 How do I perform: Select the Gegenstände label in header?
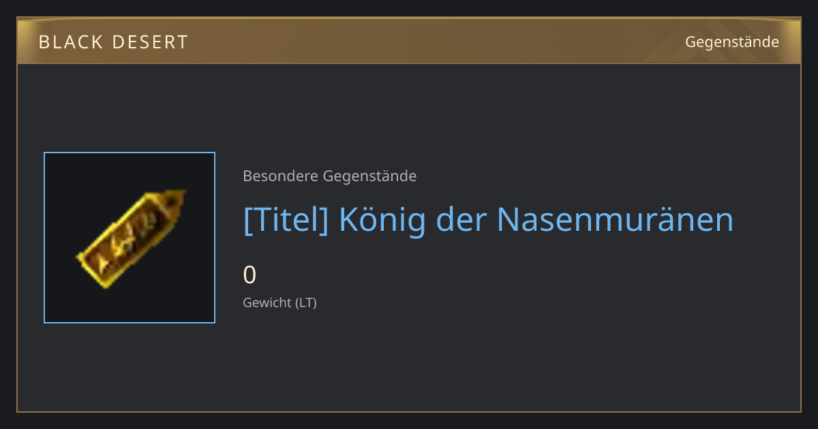point(732,42)
